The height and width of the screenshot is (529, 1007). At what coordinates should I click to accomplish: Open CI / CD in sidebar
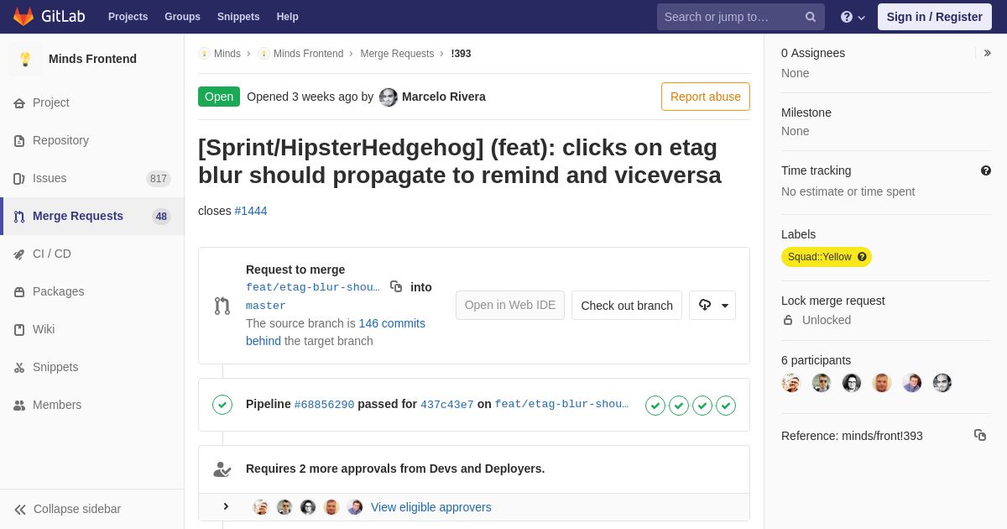tap(92, 254)
